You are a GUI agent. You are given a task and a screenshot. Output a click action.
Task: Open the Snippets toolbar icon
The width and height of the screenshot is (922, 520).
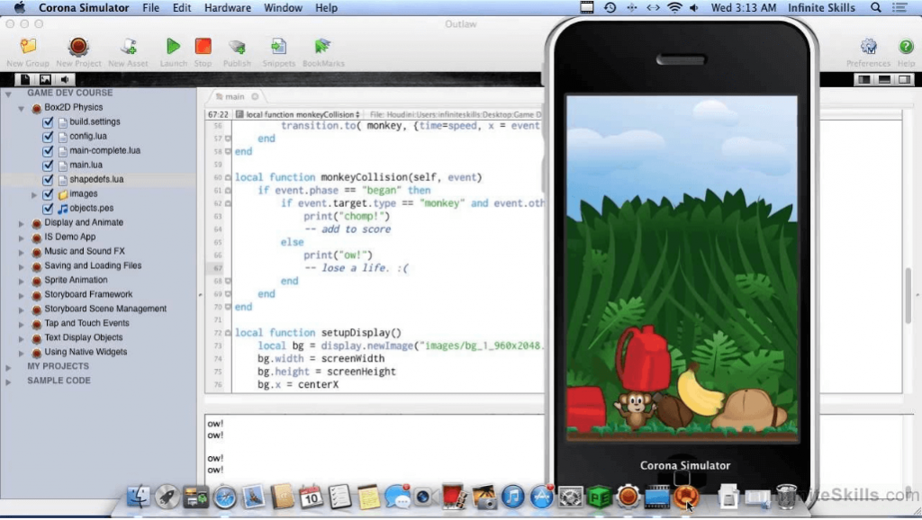tap(279, 47)
